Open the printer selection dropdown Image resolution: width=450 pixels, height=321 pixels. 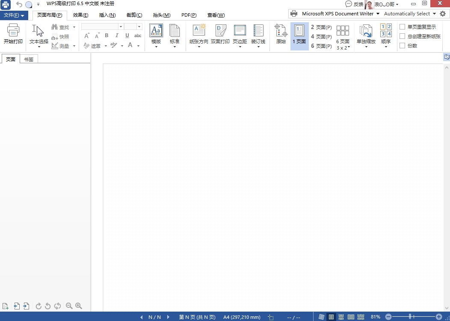tap(378, 14)
